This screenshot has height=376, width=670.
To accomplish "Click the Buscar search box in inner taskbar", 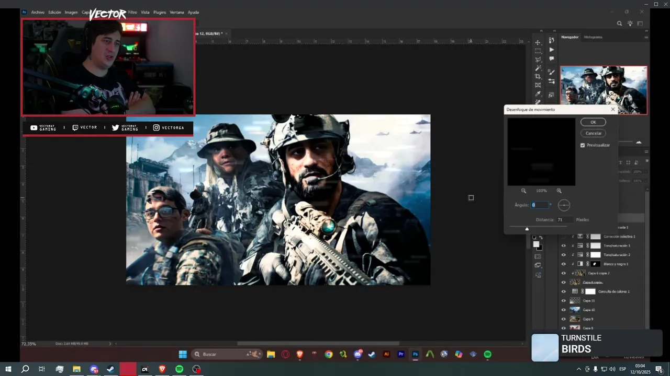I will [226, 354].
